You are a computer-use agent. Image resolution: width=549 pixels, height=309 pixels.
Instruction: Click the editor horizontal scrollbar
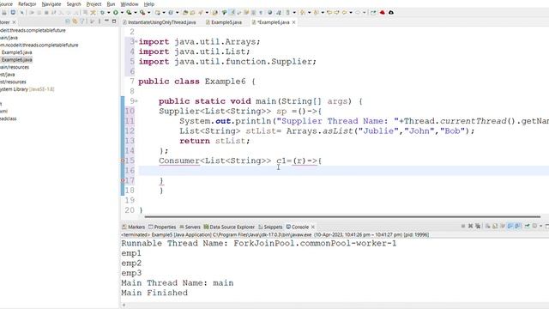342,216
